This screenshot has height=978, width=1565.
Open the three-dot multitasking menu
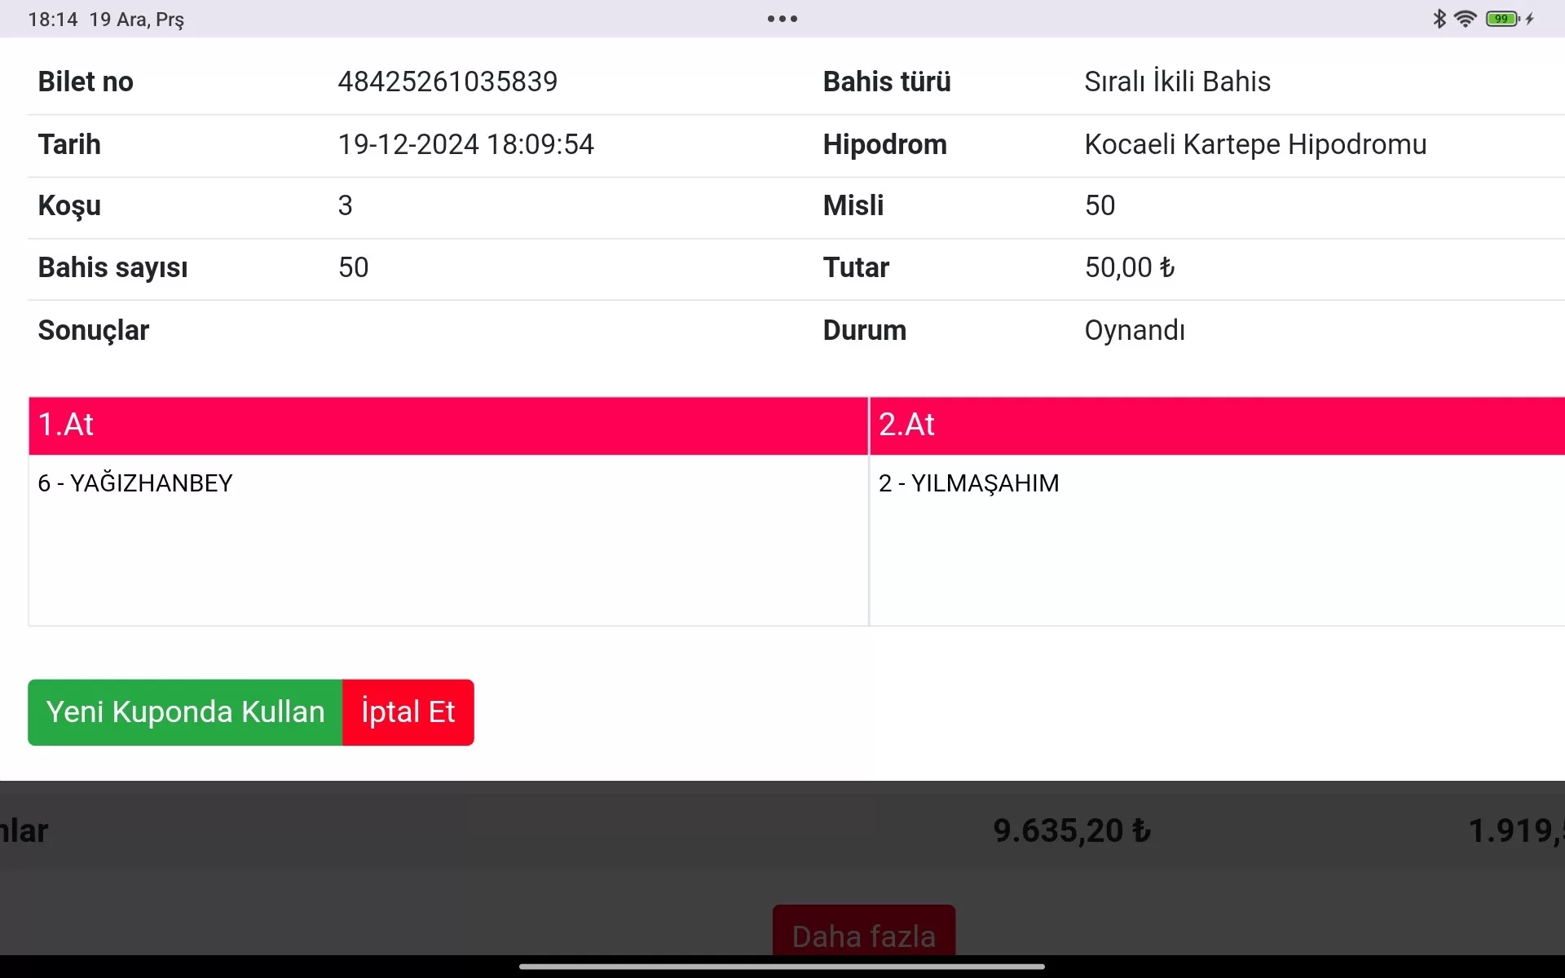782,19
